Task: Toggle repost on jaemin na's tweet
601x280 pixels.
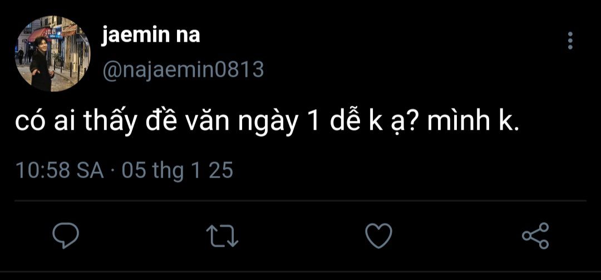Action: 222,235
